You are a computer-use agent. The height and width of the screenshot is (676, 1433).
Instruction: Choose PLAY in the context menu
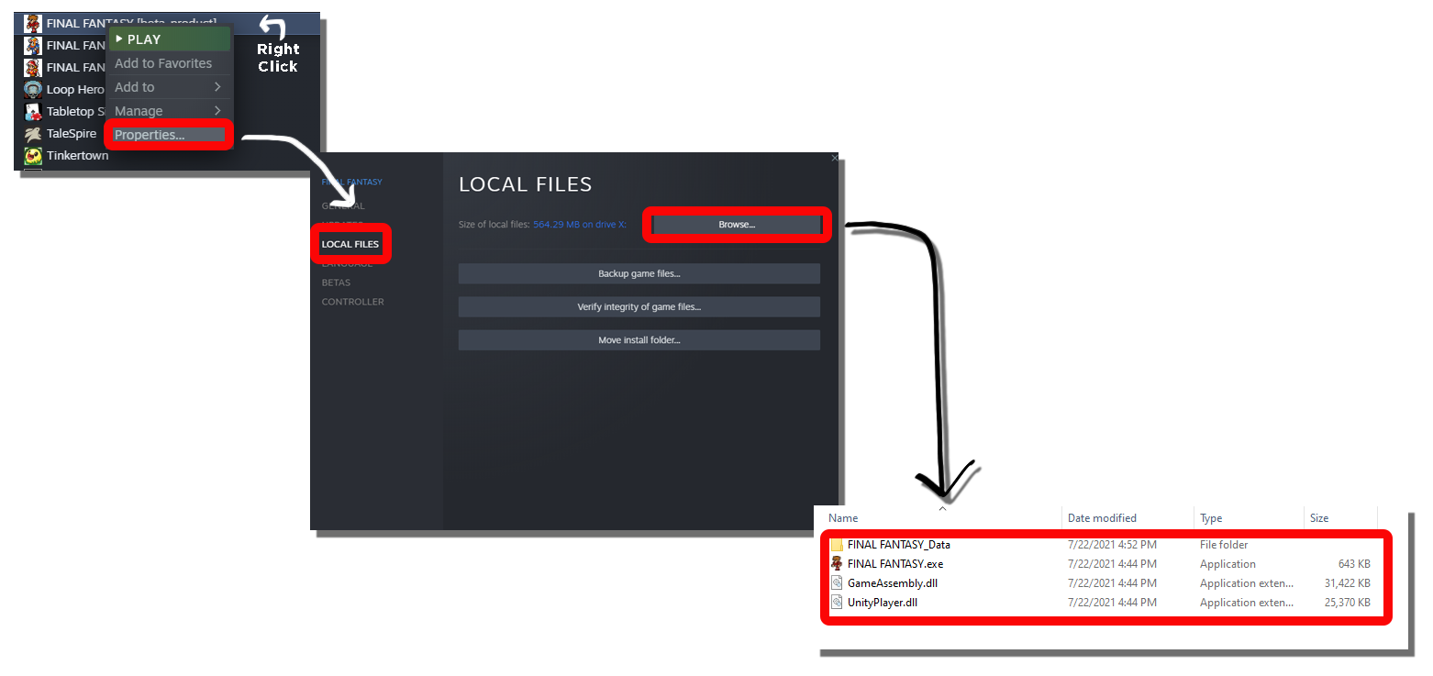(170, 39)
